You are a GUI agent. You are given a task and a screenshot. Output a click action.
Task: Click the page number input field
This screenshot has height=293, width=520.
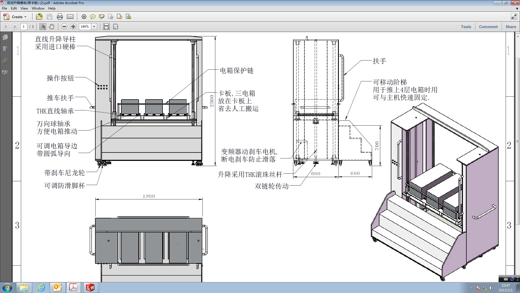click(24, 26)
